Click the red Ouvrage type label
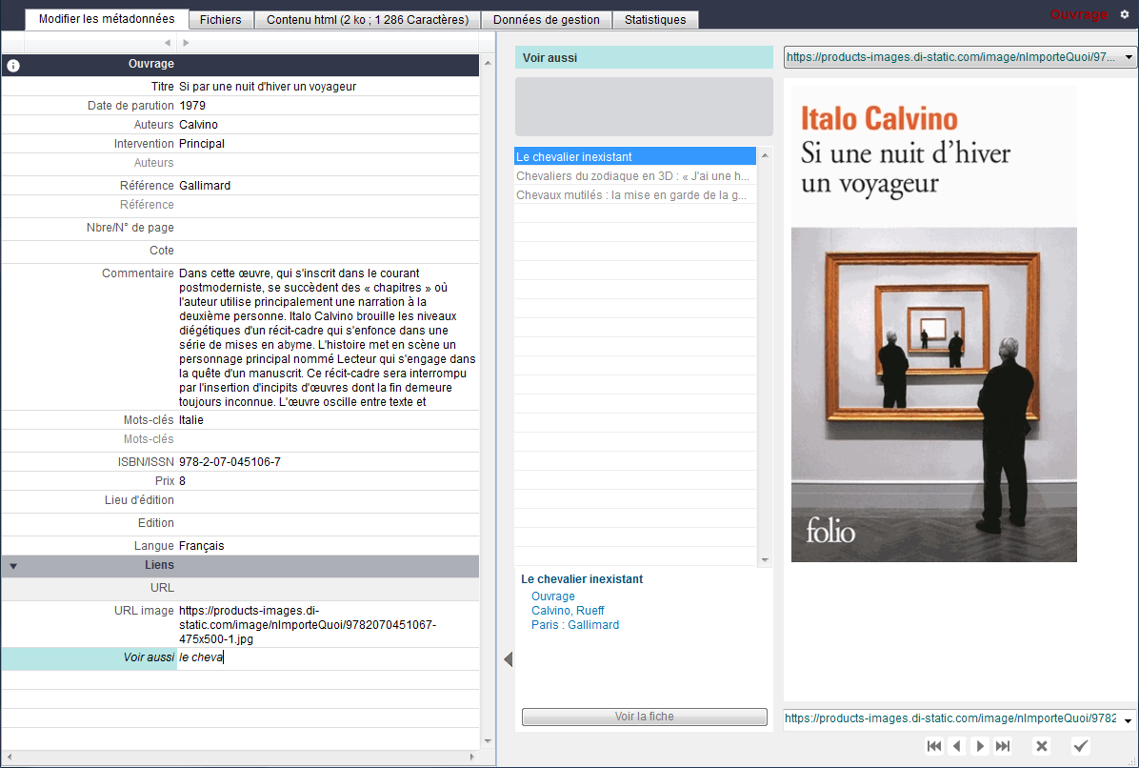 (1078, 14)
